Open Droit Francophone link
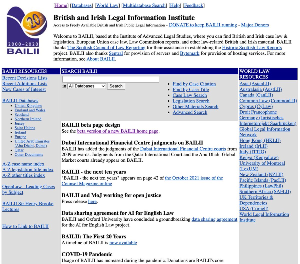The width and height of the screenshot is (300, 264). point(258,112)
